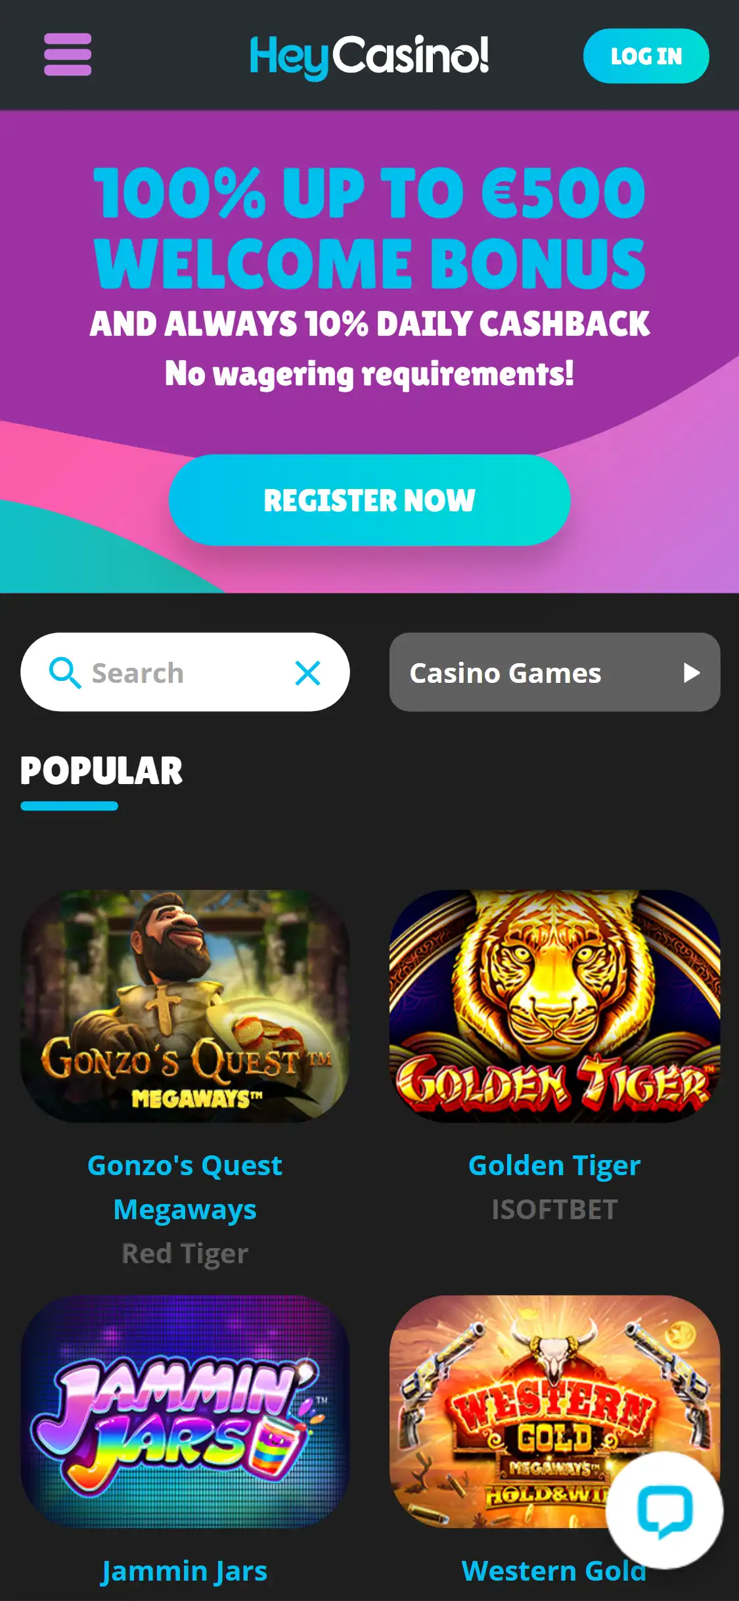
Task: Click the LOG IN button
Action: point(646,56)
